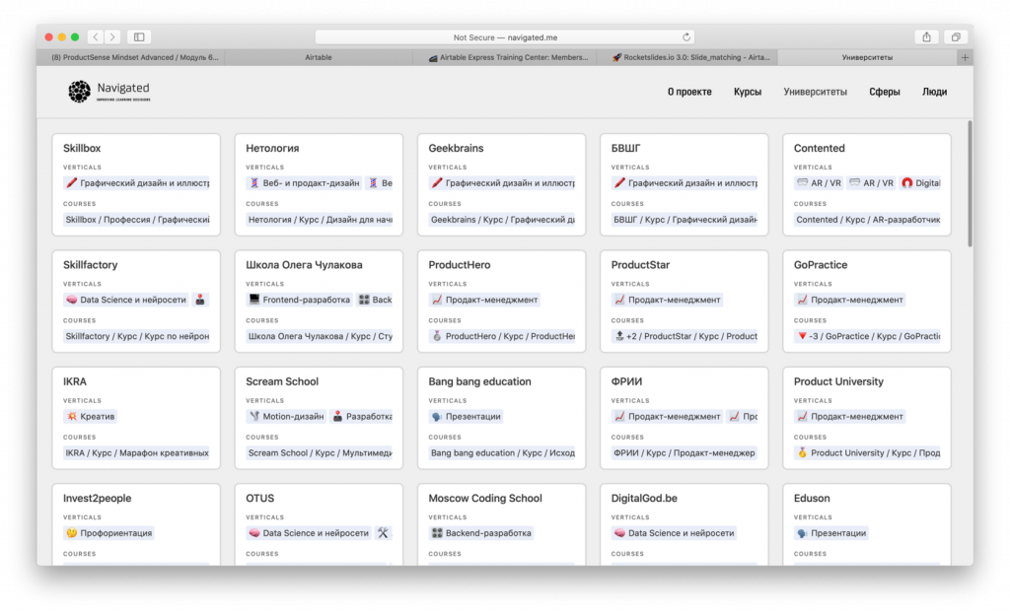Screen dimensions: 1010x614
Task: Click the page vertical scrollbar
Action: (971, 183)
